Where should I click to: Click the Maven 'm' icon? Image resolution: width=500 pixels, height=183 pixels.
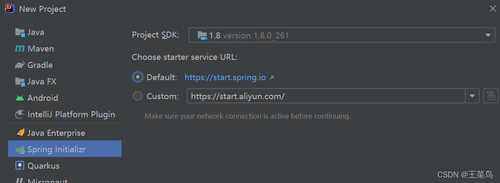click(x=20, y=48)
